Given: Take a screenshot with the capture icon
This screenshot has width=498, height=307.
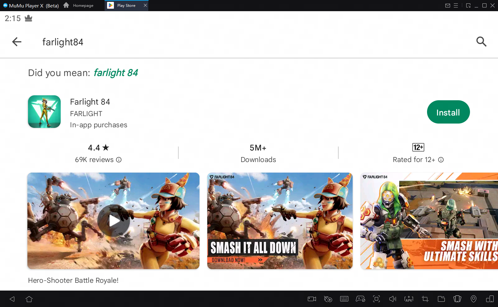Looking at the screenshot, I should point(377,299).
